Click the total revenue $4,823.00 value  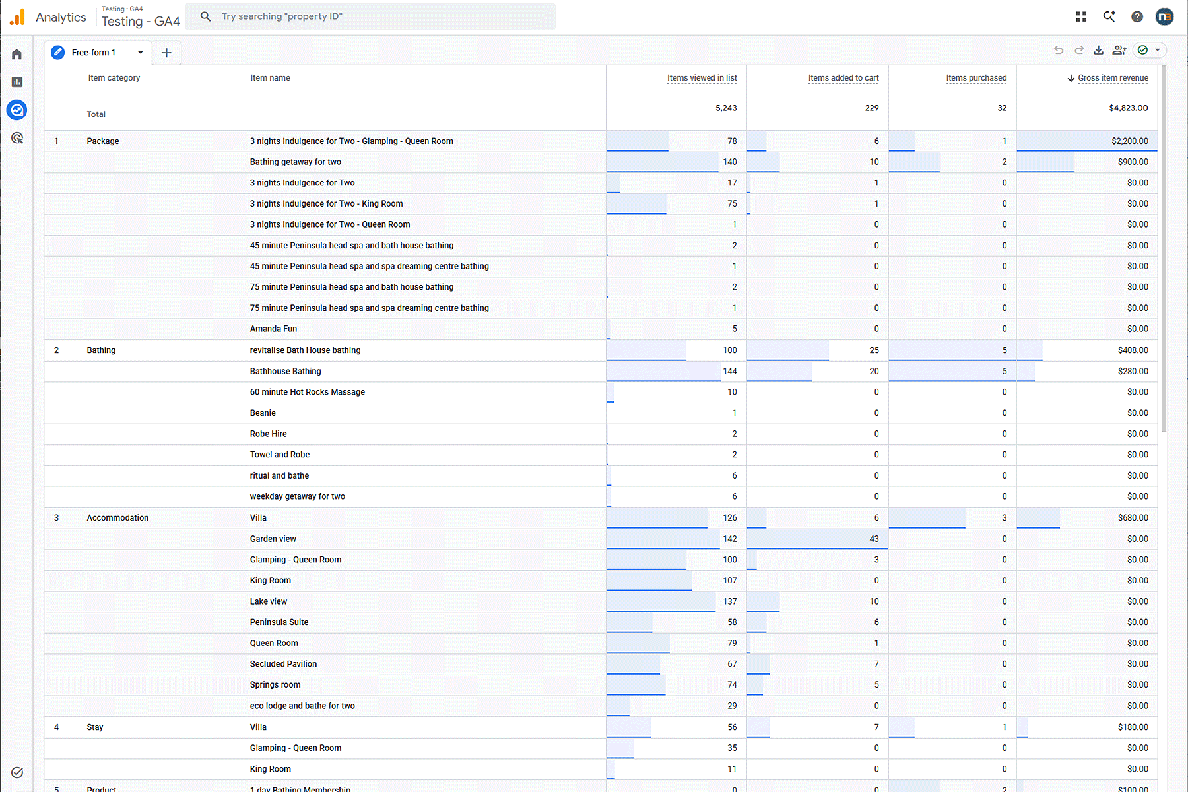pyautogui.click(x=1129, y=108)
